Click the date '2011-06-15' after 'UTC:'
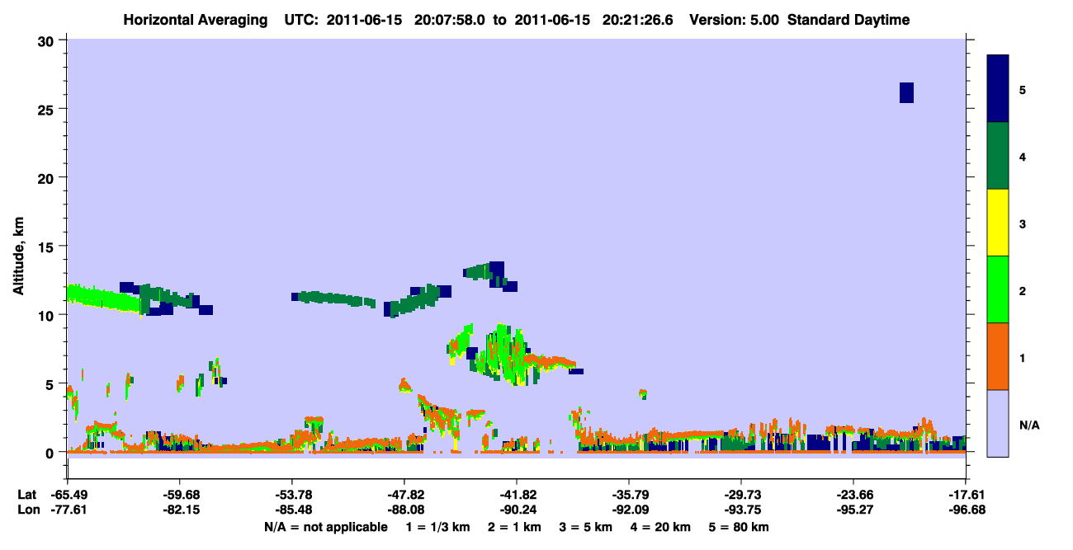 (x=364, y=20)
